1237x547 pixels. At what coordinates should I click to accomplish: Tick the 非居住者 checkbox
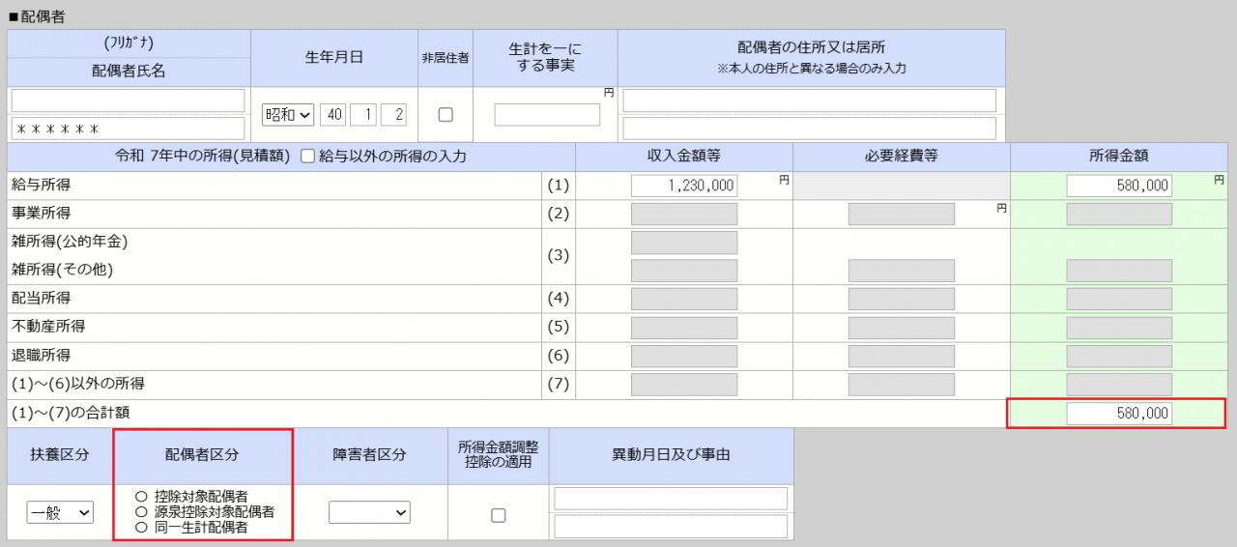(x=446, y=114)
